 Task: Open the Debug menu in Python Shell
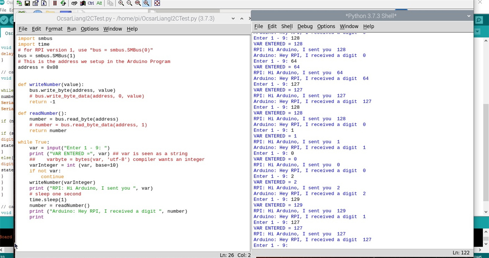[305, 26]
